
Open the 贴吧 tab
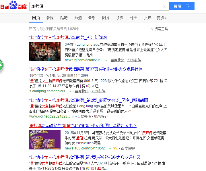point(64,18)
